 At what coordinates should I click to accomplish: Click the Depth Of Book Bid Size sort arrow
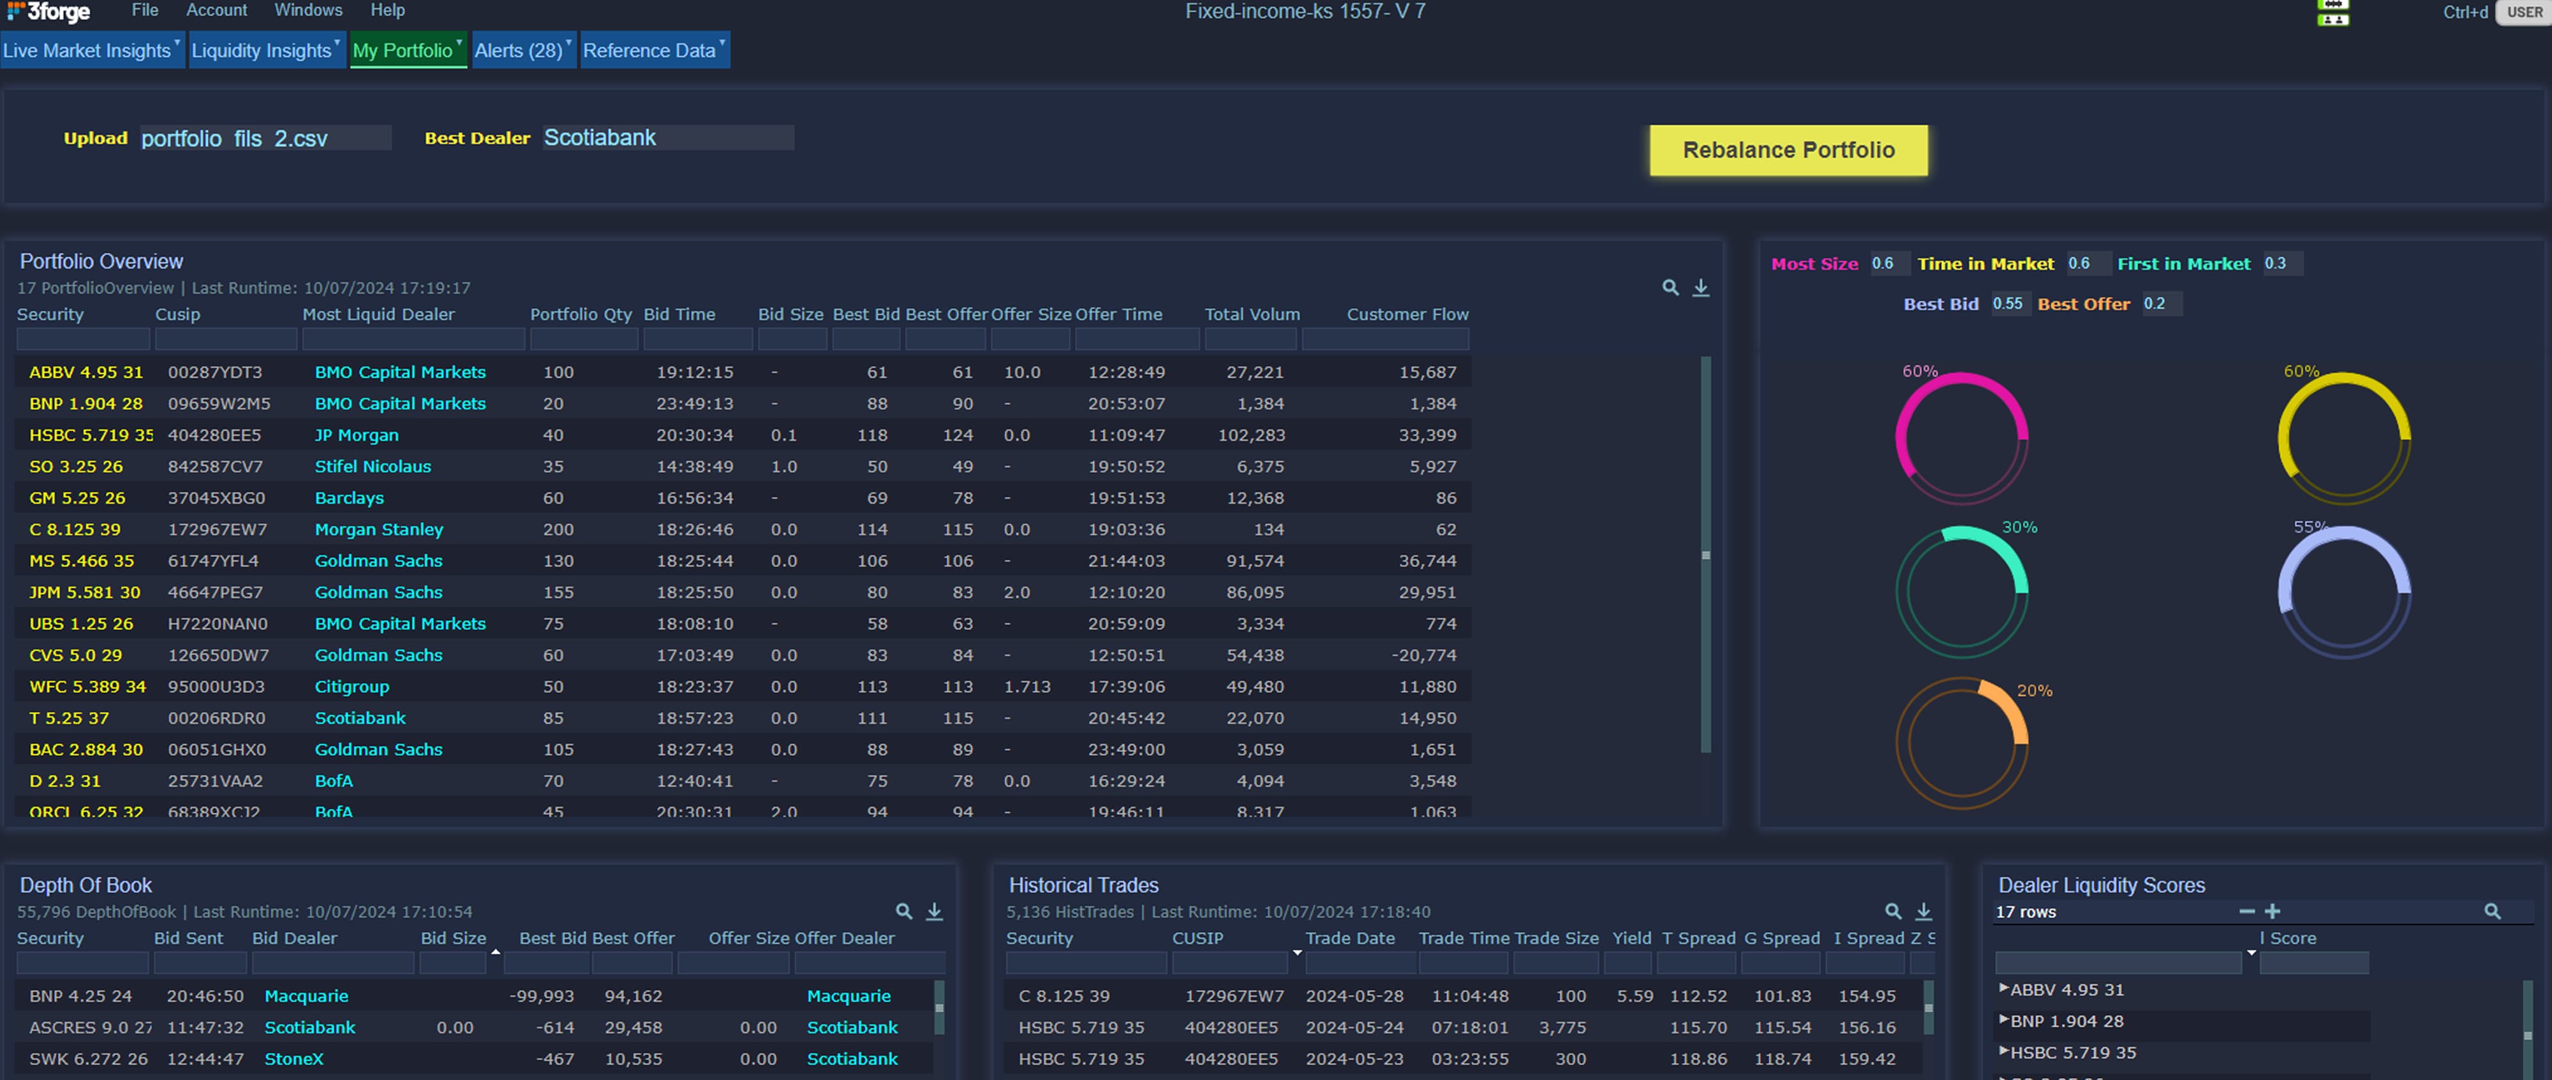click(x=495, y=951)
